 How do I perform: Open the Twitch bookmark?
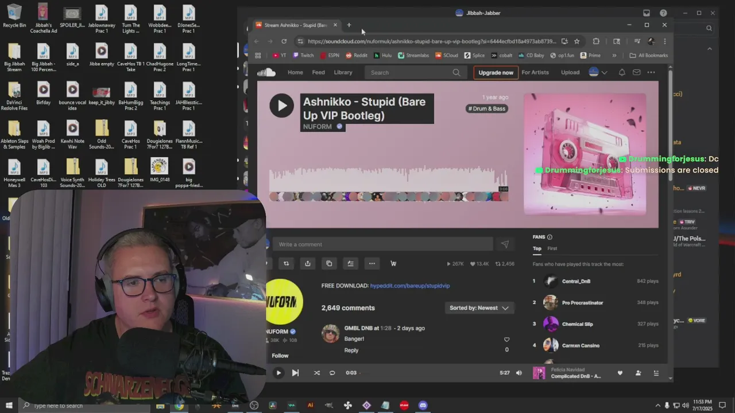[x=303, y=56]
